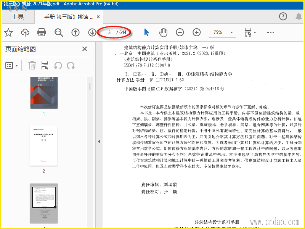Open the zoom percentage dropdown arrow
The image size is (305, 229).
[231, 32]
